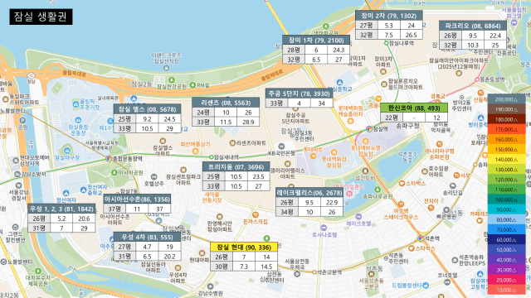
Task: Click the 아웃백스테이크하우스 restaurant icon
Action: 401,204
